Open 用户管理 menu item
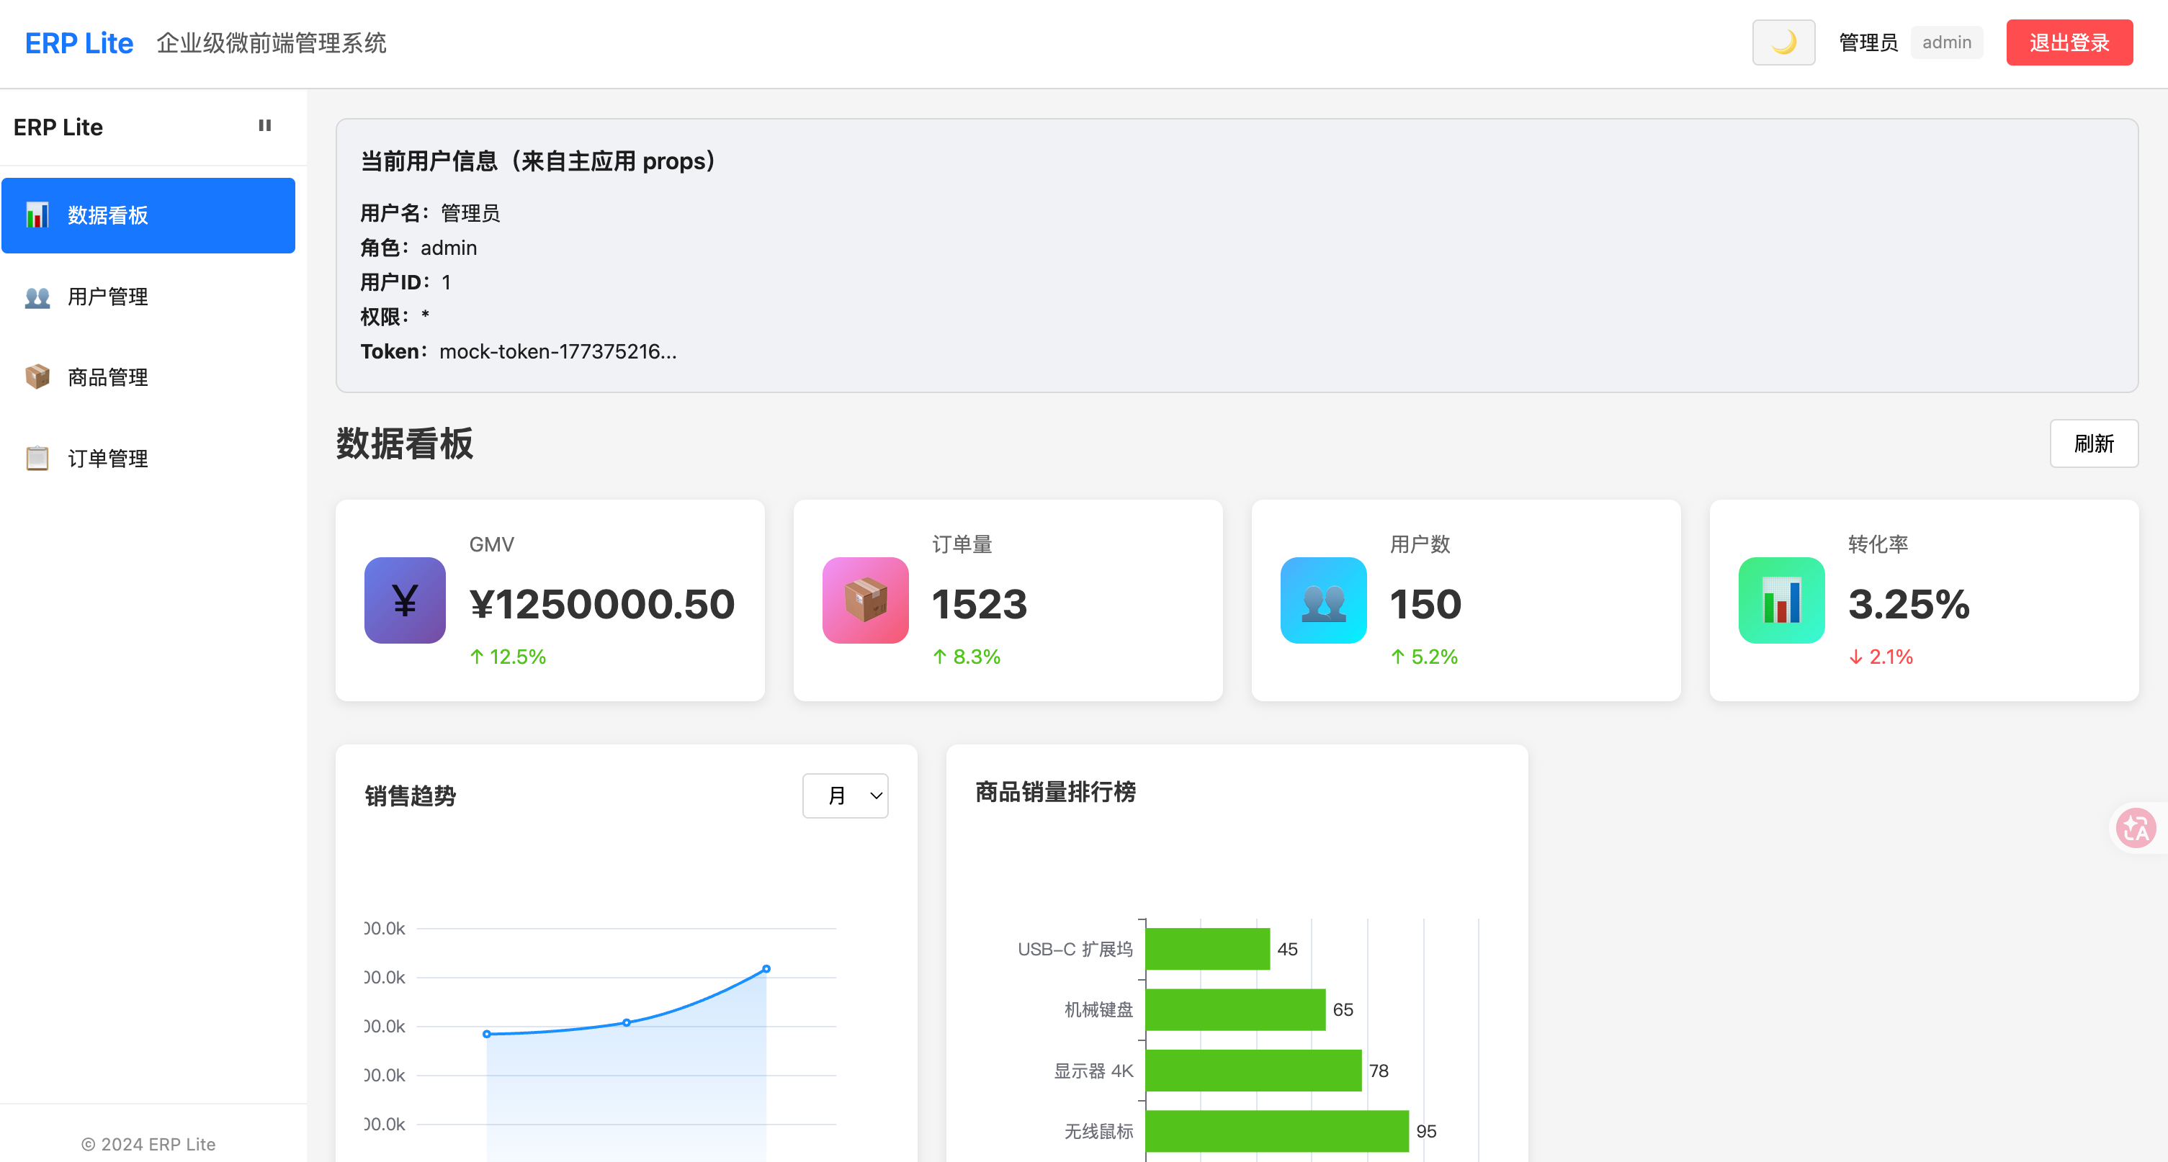Viewport: 2168px width, 1162px height. click(148, 296)
